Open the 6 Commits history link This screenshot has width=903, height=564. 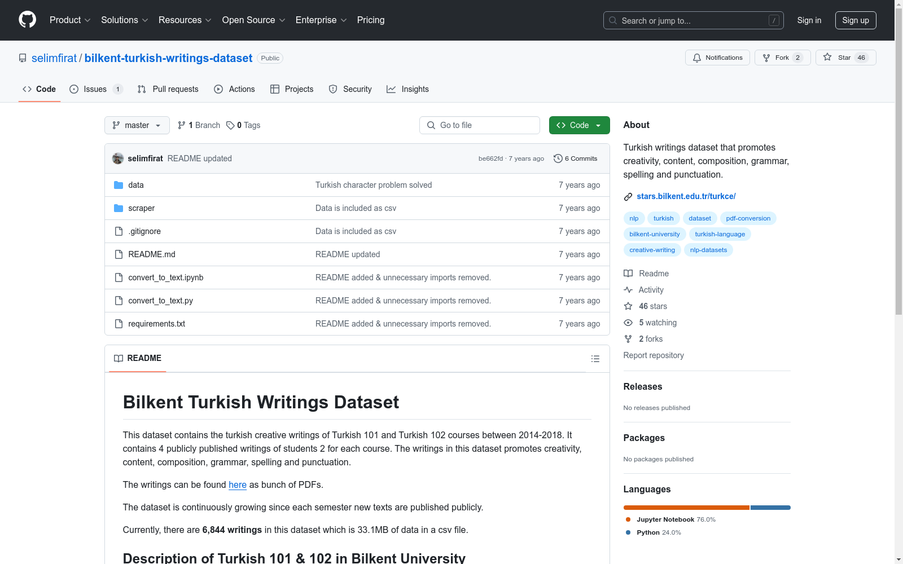click(576, 158)
